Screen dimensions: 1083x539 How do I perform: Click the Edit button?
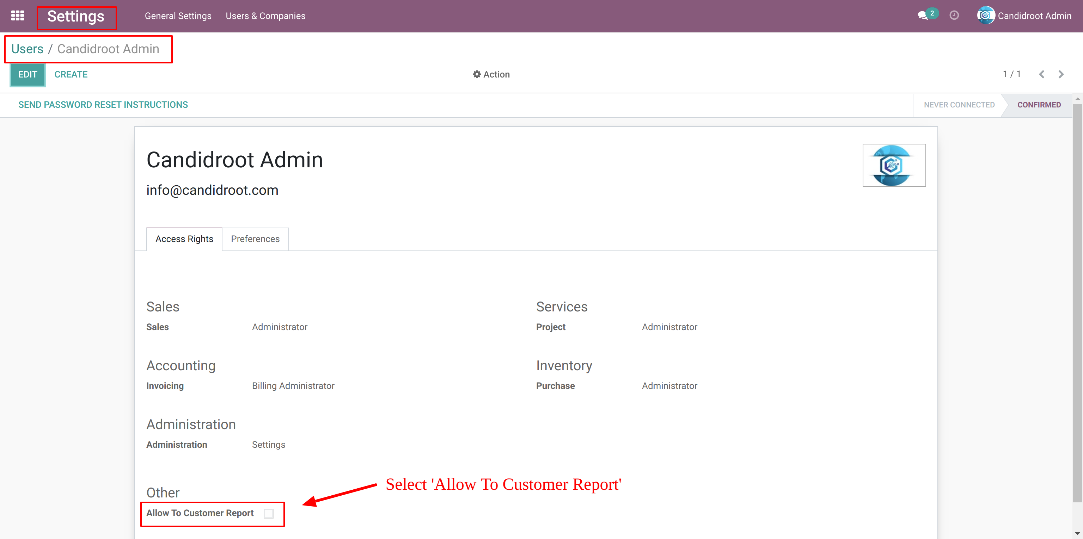point(28,74)
